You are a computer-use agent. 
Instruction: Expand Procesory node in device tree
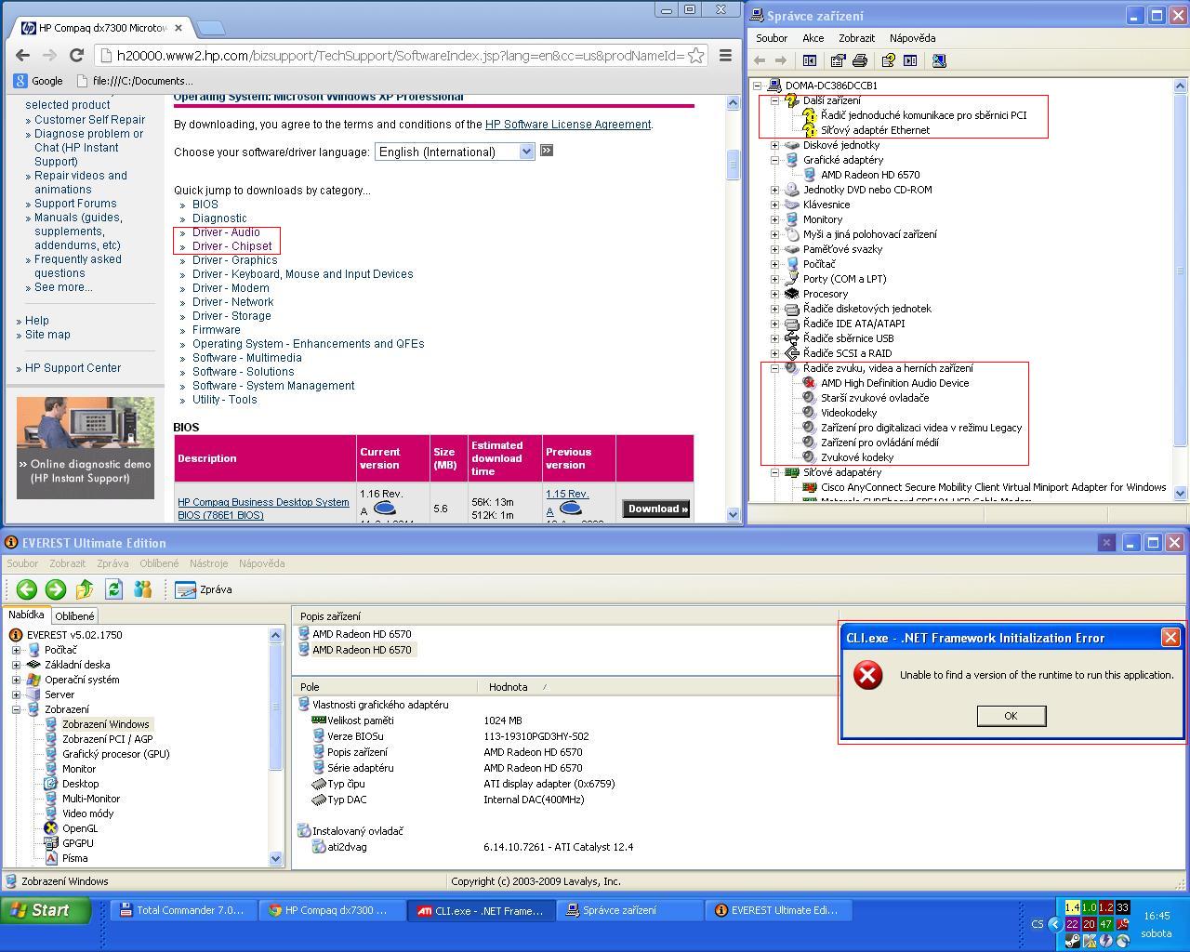774,294
